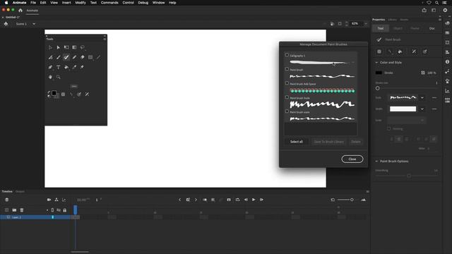Click the New Layer icon
This screenshot has height=254, width=452.
point(6,210)
